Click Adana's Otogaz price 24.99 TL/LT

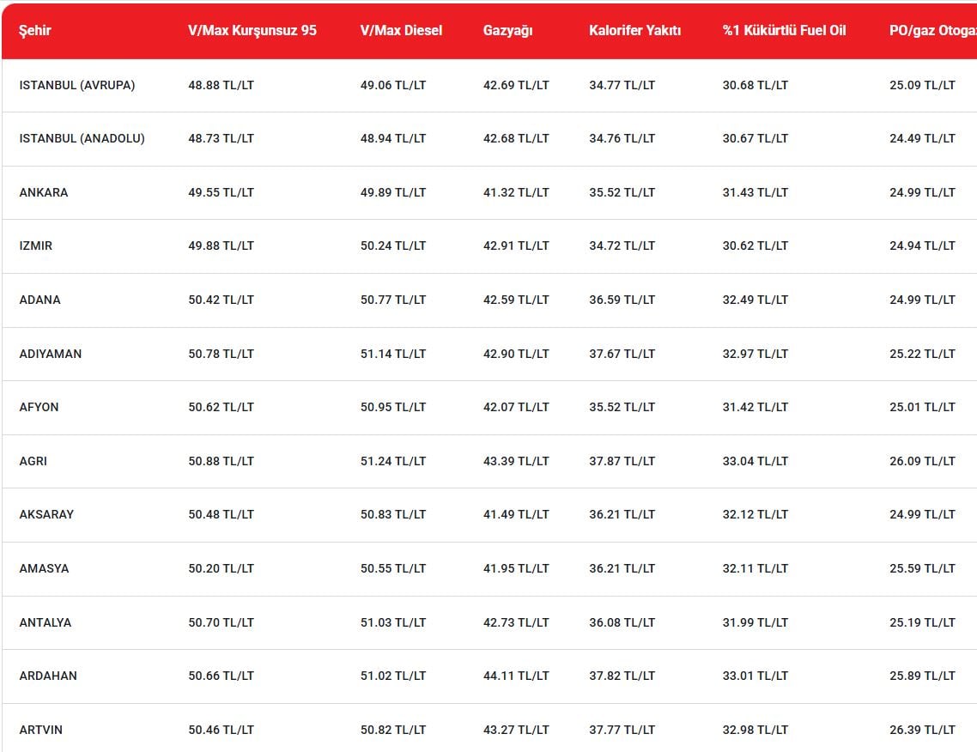tap(922, 300)
